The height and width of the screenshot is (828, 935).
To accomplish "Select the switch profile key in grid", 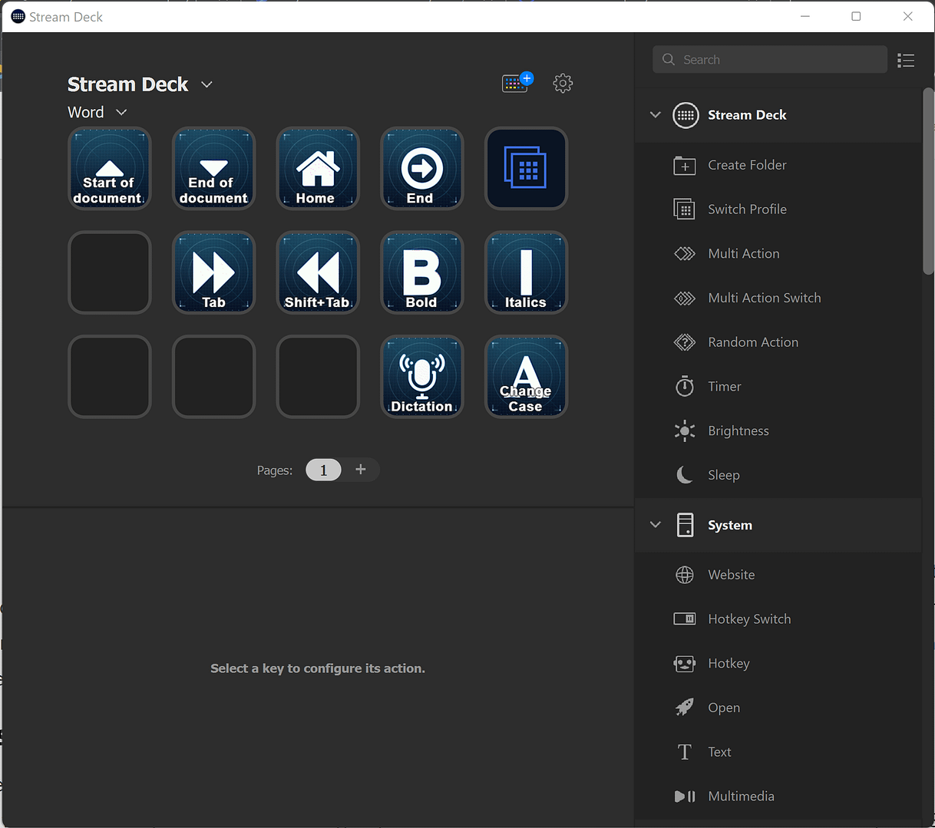I will [x=526, y=169].
